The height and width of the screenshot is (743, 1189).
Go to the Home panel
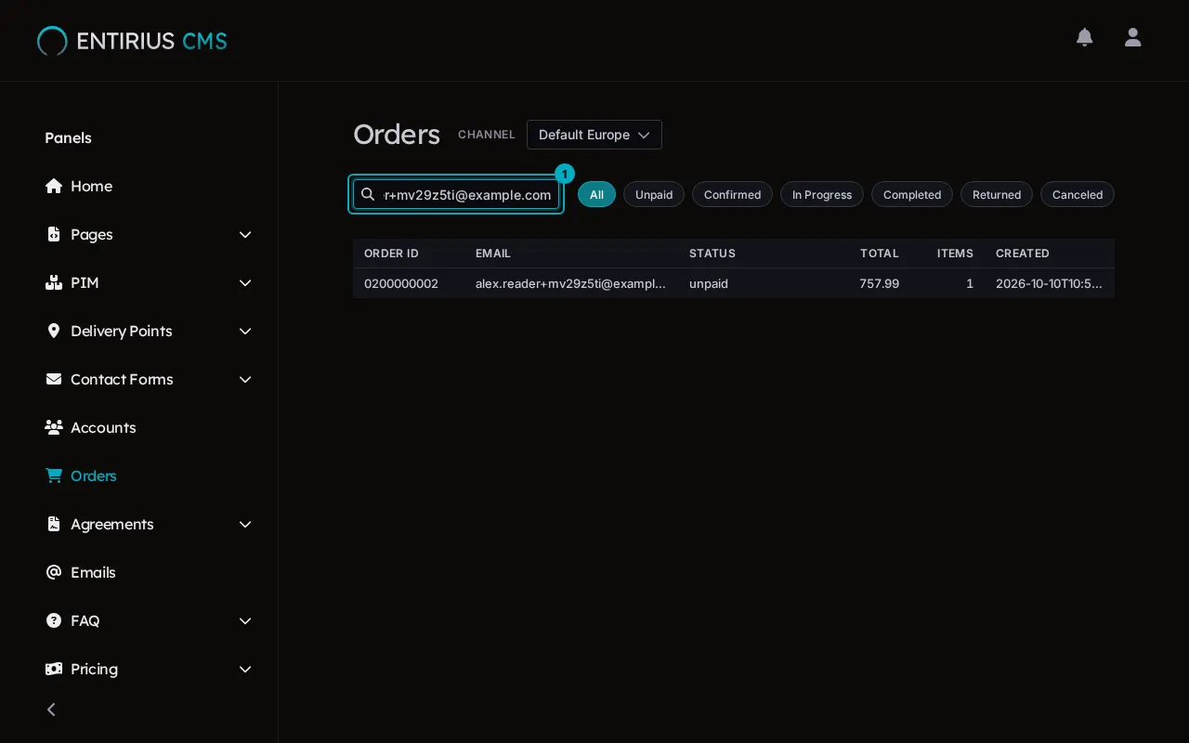point(91,186)
